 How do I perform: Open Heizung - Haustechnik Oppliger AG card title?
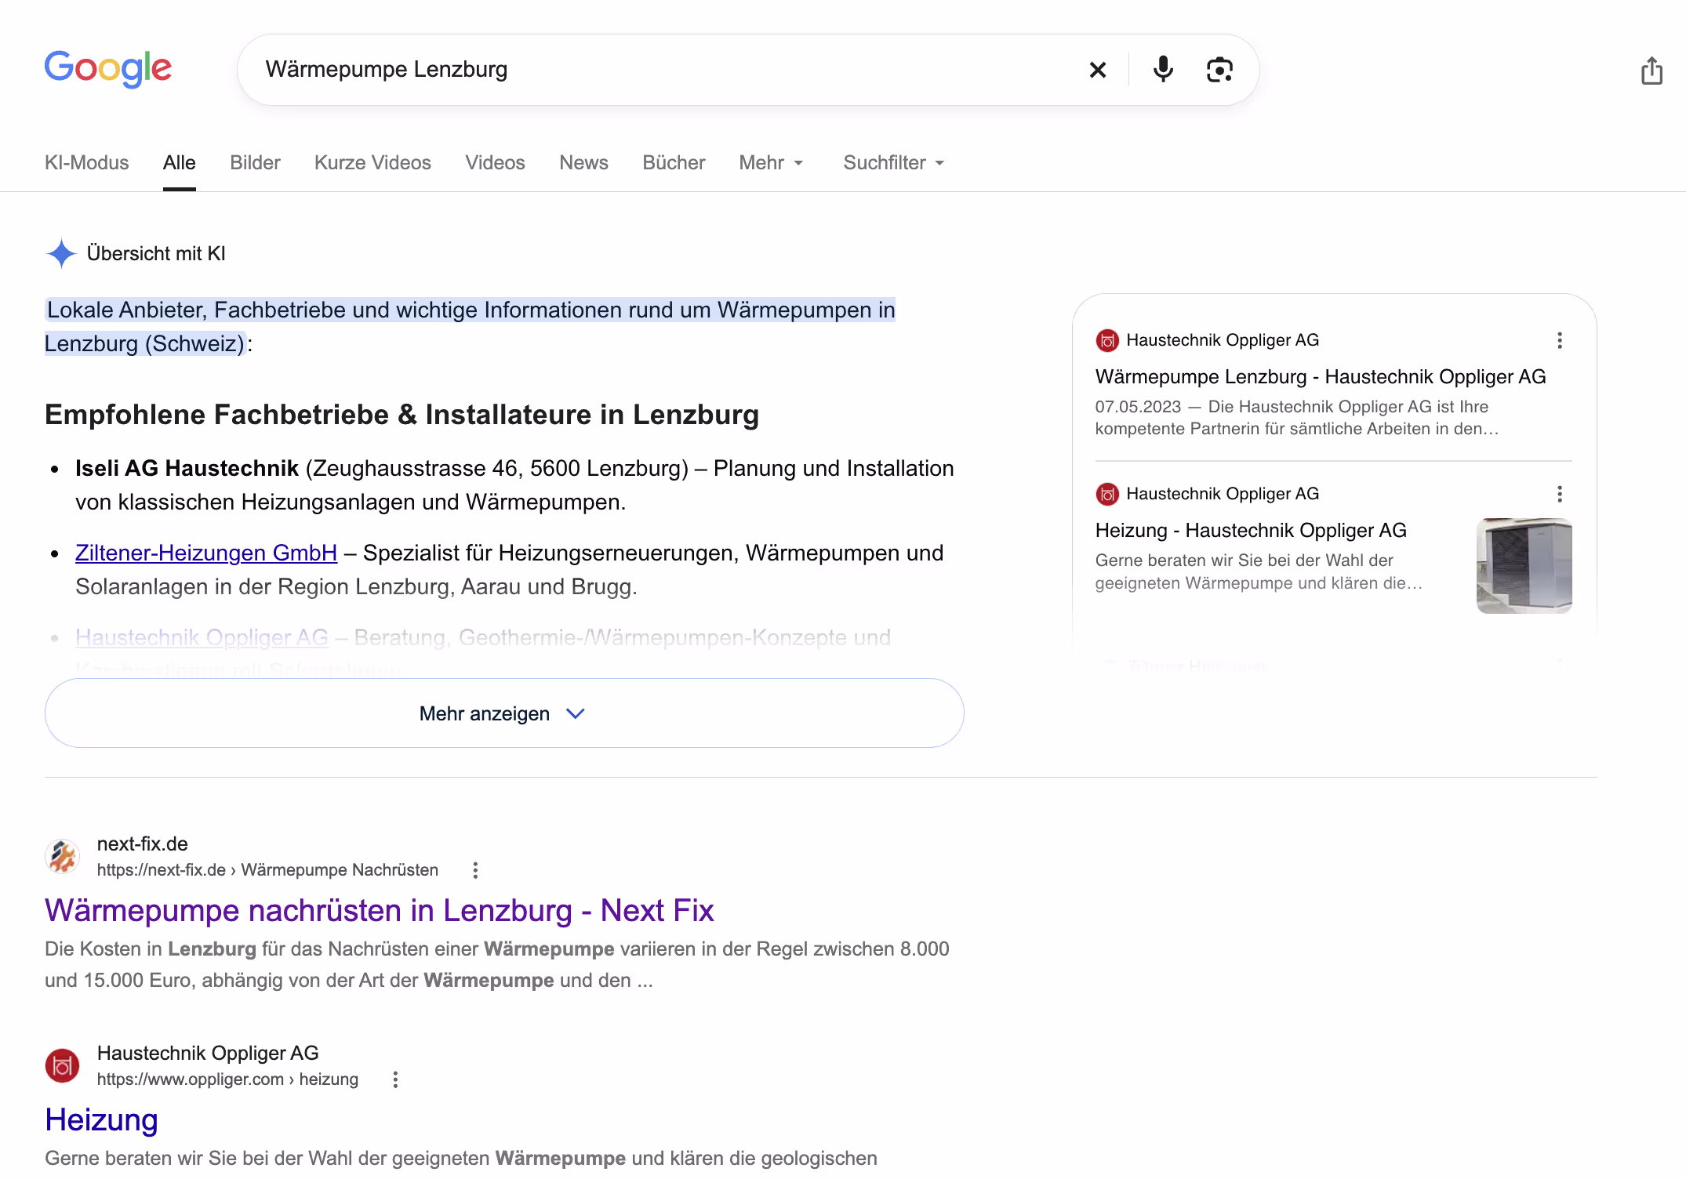coord(1251,531)
